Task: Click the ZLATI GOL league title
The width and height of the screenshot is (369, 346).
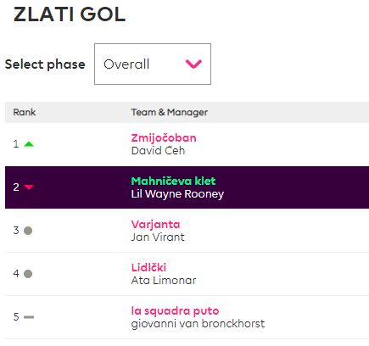Action: (x=70, y=14)
